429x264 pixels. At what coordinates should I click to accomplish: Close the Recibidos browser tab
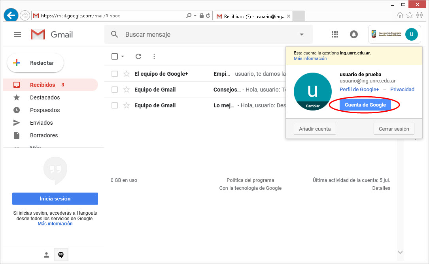(x=288, y=17)
